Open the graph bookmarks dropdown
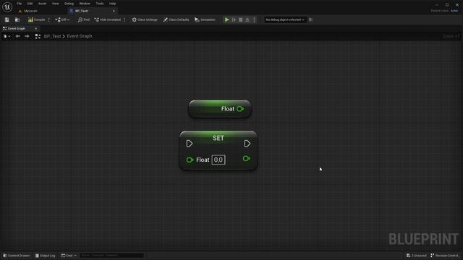Viewport: 463px width, 260px height. tap(7, 36)
